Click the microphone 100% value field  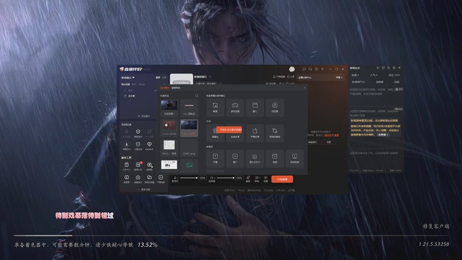coord(203,178)
